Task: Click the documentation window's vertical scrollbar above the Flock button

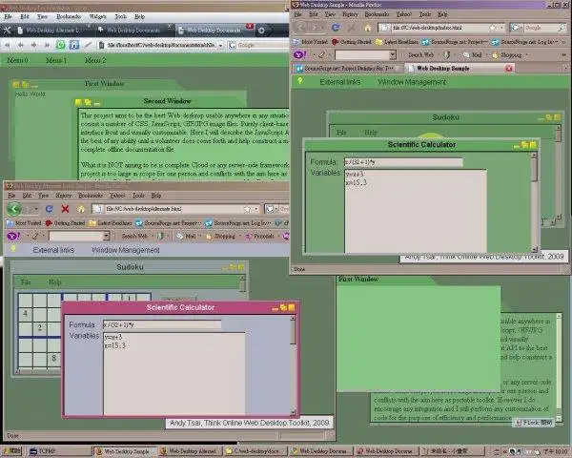Action: tap(559, 365)
